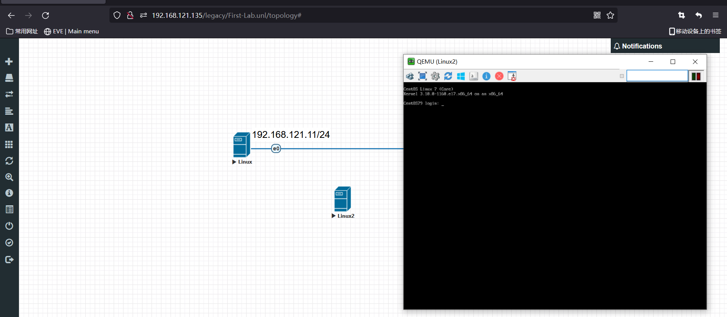Open the Notifications panel
Screen dimensions: 727x317
pos(638,46)
